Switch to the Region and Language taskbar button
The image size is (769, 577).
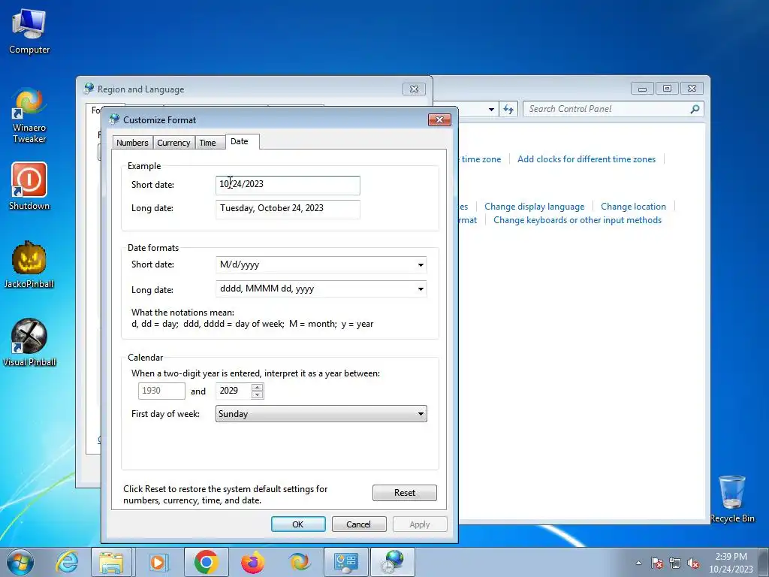tap(393, 562)
